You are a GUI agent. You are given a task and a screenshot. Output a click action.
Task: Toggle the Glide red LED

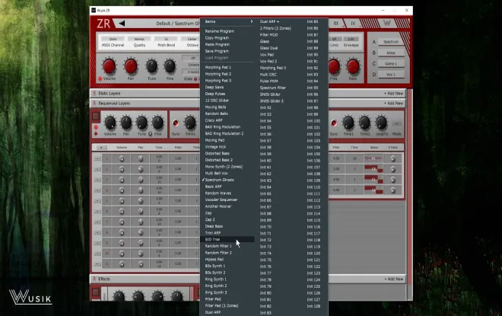pyautogui.click(x=195, y=79)
